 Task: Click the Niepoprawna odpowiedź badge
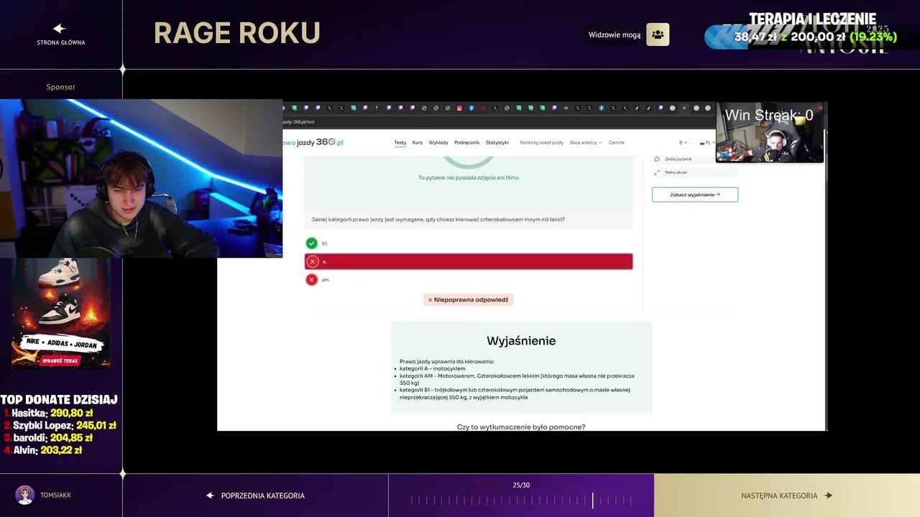coord(469,299)
